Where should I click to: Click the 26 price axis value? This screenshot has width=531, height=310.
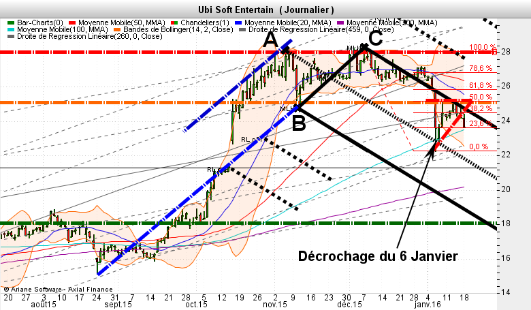506,86
